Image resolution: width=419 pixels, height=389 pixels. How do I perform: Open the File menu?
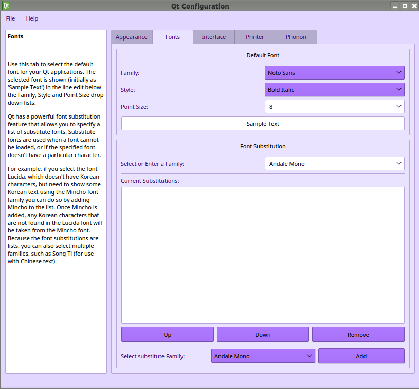10,18
